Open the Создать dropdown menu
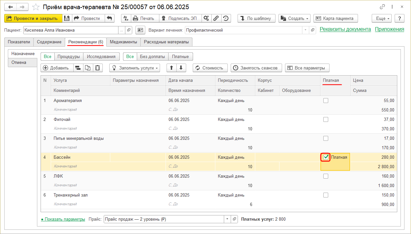 pos(294,18)
